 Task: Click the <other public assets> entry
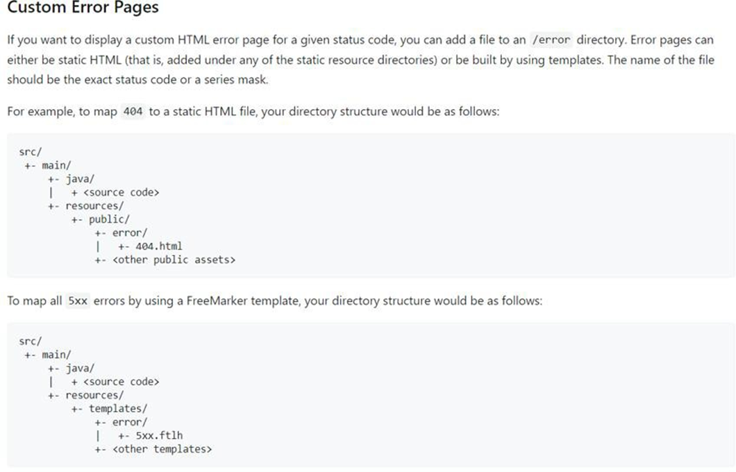click(174, 260)
